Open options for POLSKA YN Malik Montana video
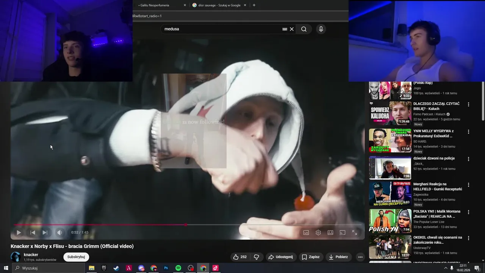Image resolution: width=485 pixels, height=273 pixels. click(468, 212)
